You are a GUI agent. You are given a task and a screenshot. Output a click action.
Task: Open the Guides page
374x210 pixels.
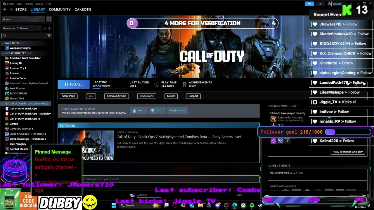[171, 96]
